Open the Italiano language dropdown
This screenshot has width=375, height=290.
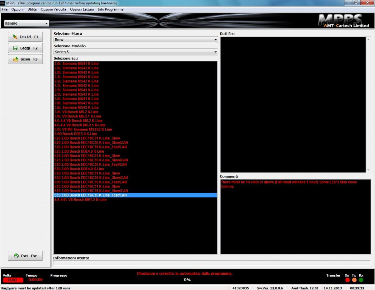coord(27,23)
